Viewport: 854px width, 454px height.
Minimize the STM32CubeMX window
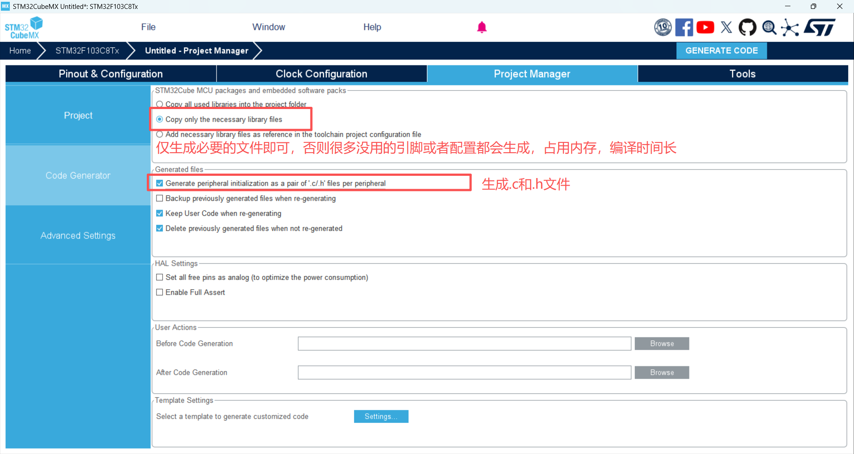click(x=788, y=6)
